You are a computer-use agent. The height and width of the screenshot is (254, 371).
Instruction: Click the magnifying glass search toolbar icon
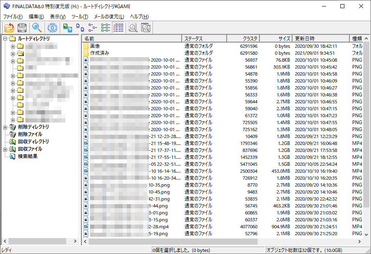tap(37, 28)
